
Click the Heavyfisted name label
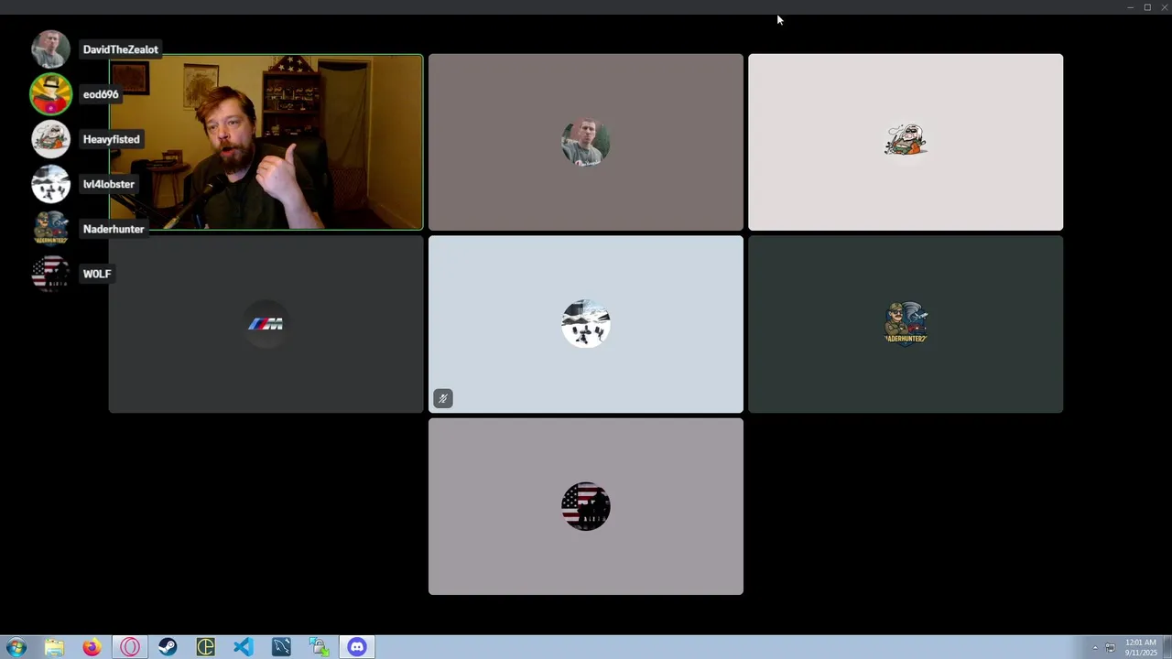point(111,139)
